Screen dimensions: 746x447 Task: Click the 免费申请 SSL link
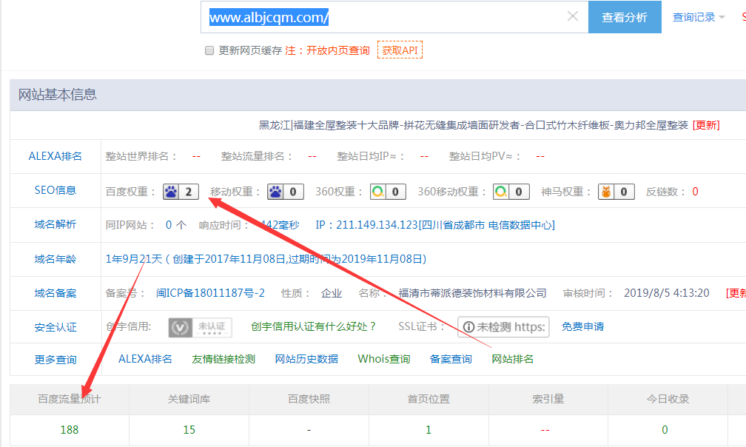pos(583,326)
